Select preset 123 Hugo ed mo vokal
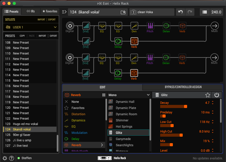This screenshot has width=226, height=162. pyautogui.click(x=30, y=124)
